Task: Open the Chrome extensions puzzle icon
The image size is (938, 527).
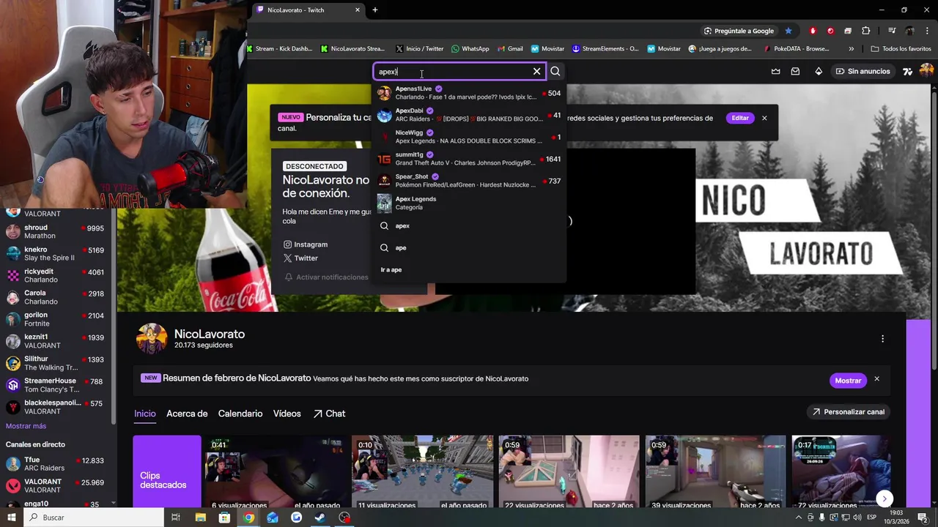Action: point(866,31)
